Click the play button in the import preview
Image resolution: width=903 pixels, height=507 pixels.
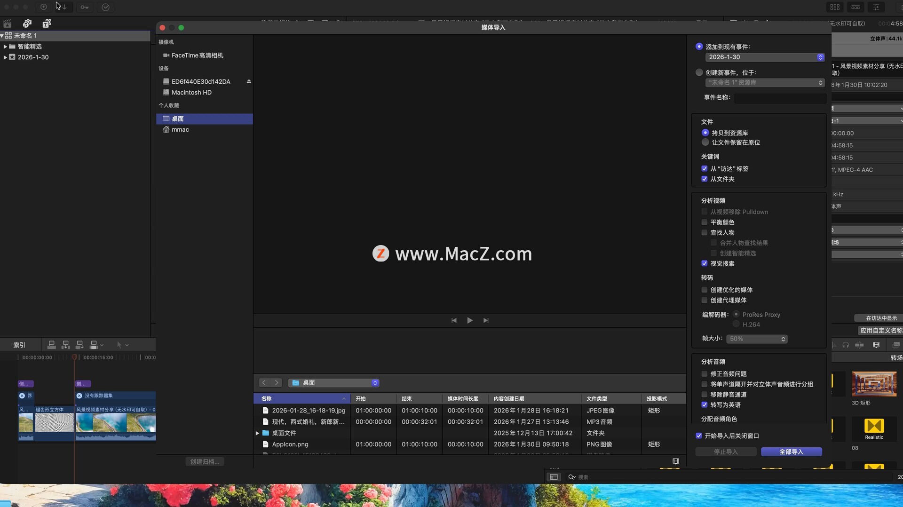point(469,320)
